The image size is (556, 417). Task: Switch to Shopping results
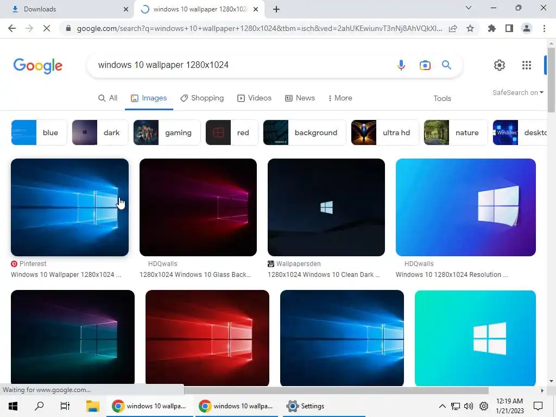[x=202, y=98]
